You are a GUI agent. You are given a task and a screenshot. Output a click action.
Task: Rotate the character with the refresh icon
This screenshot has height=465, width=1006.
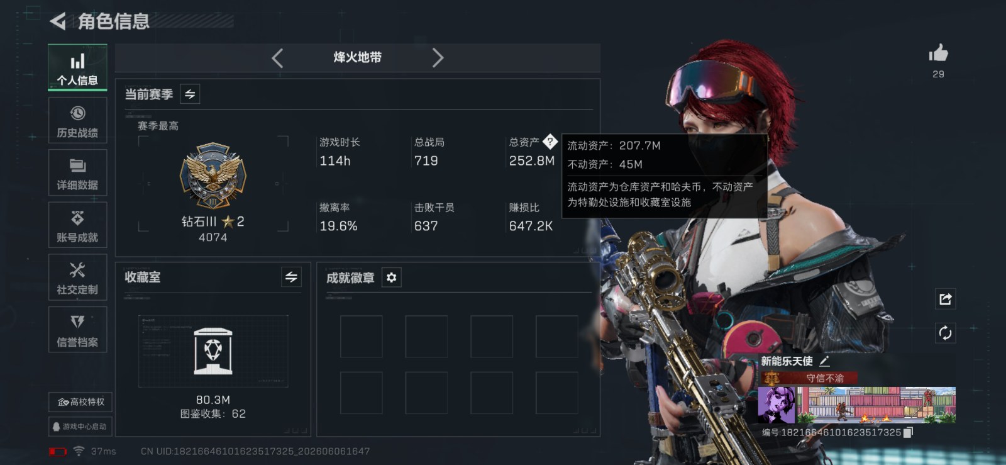[x=945, y=333]
